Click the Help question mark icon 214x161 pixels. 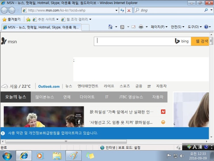pyautogui.click(x=206, y=27)
